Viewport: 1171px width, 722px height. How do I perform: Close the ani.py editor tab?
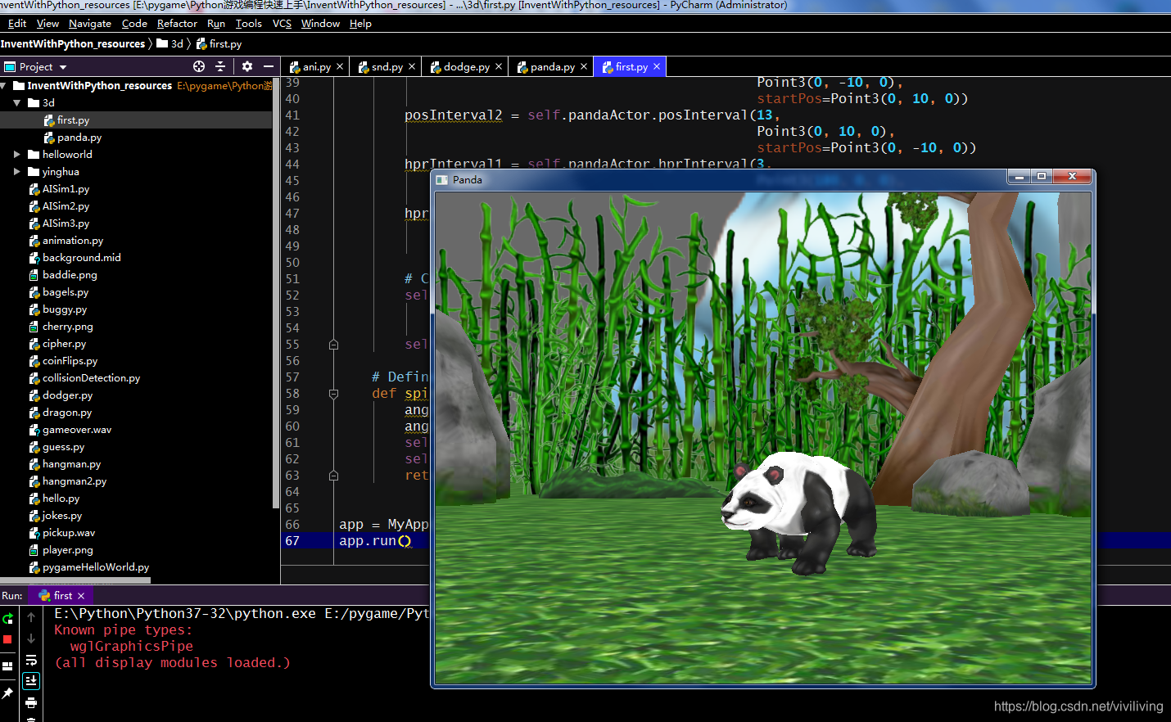pos(341,66)
